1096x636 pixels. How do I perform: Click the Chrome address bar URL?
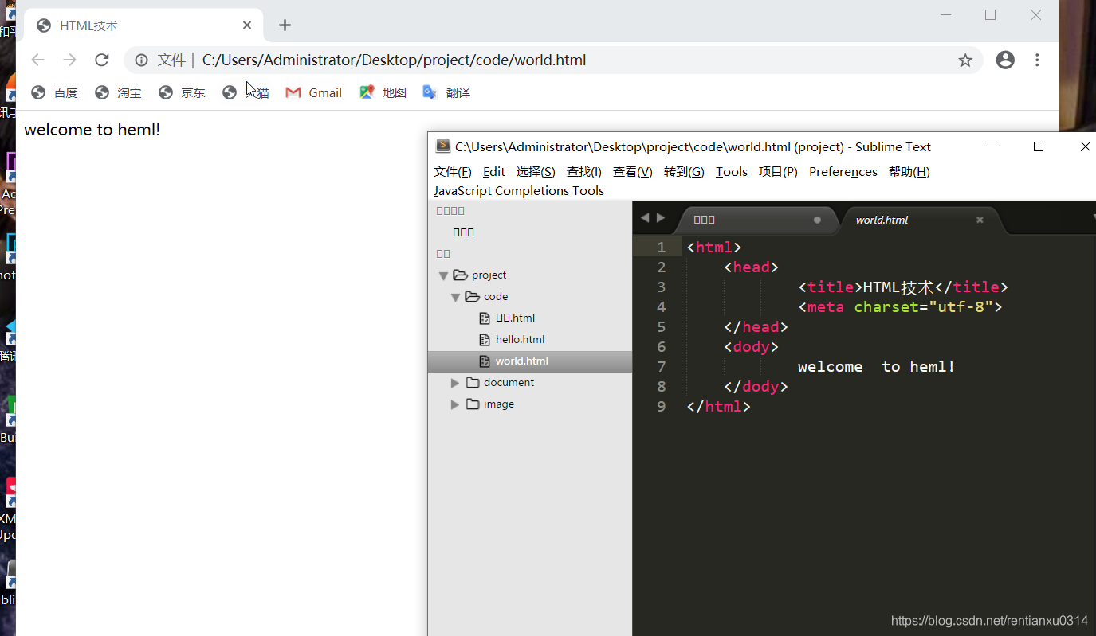pyautogui.click(x=394, y=60)
